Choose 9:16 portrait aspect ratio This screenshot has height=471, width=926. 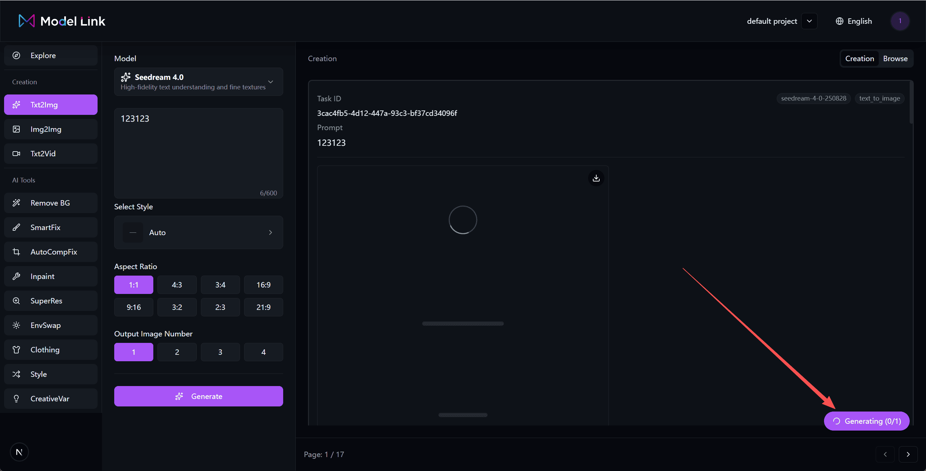coord(133,307)
